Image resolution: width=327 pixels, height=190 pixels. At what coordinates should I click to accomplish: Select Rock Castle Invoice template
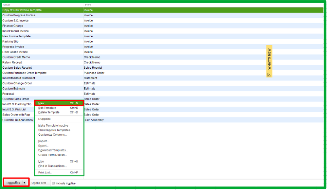point(163,52)
